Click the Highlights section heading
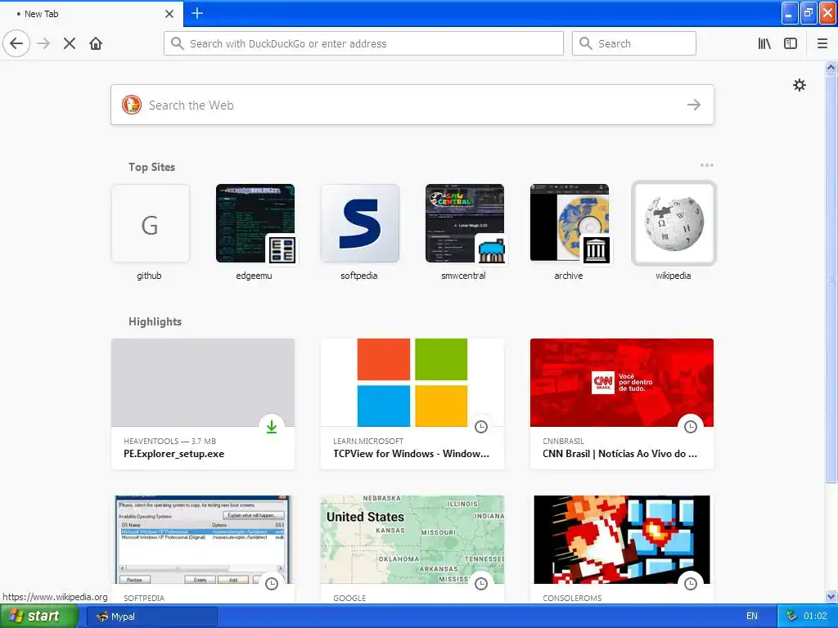The image size is (838, 628). point(155,321)
